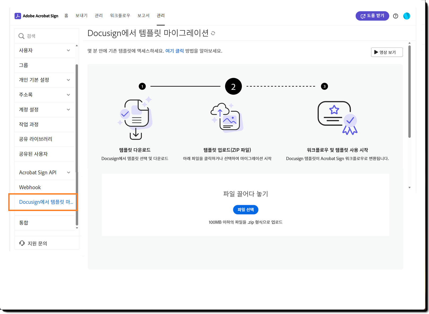Open the help question mark icon
Image resolution: width=429 pixels, height=314 pixels.
(396, 16)
